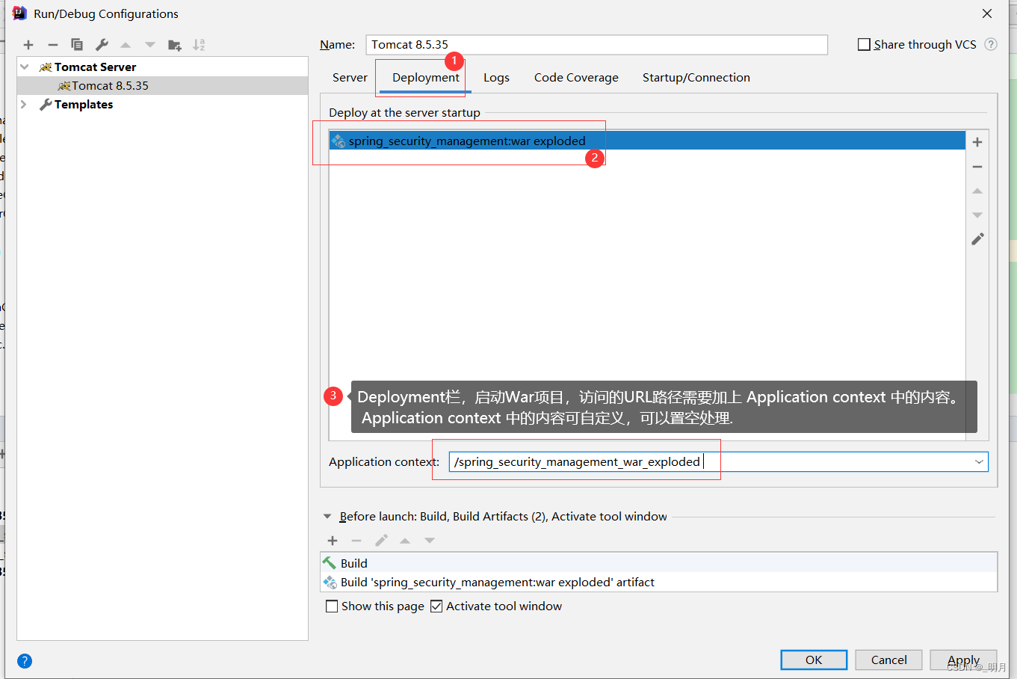The image size is (1017, 679).
Task: Move before launch task down arrow
Action: (430, 541)
